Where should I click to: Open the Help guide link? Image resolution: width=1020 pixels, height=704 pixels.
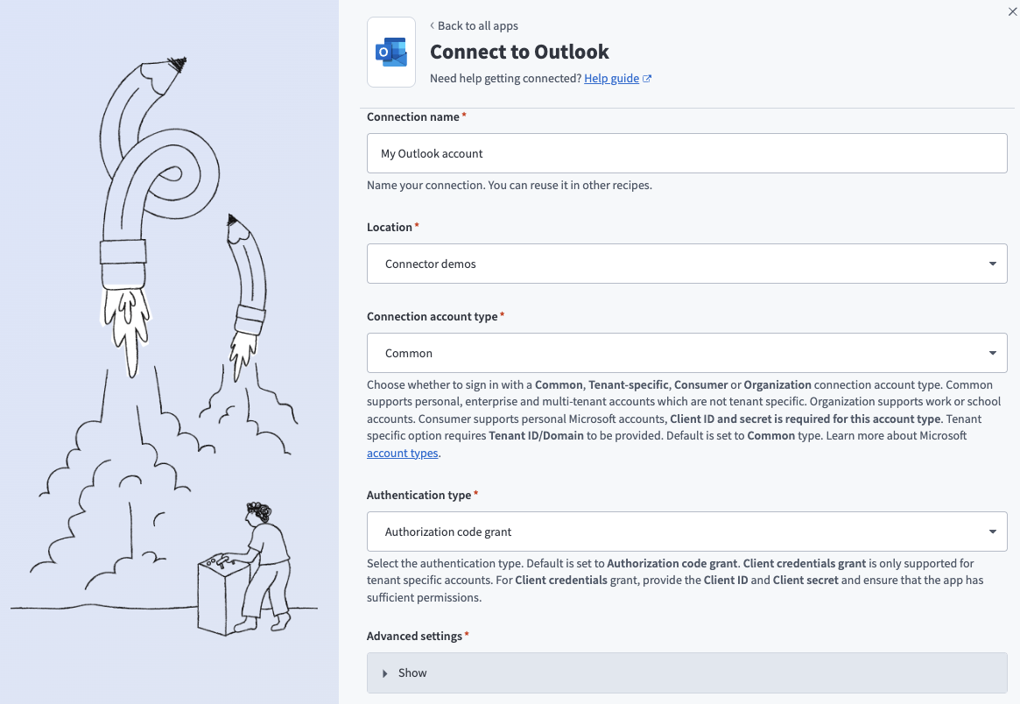(610, 78)
